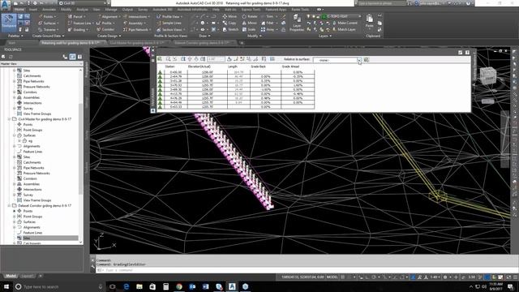
Task: Click the Section Views tool
Action: click(170, 30)
